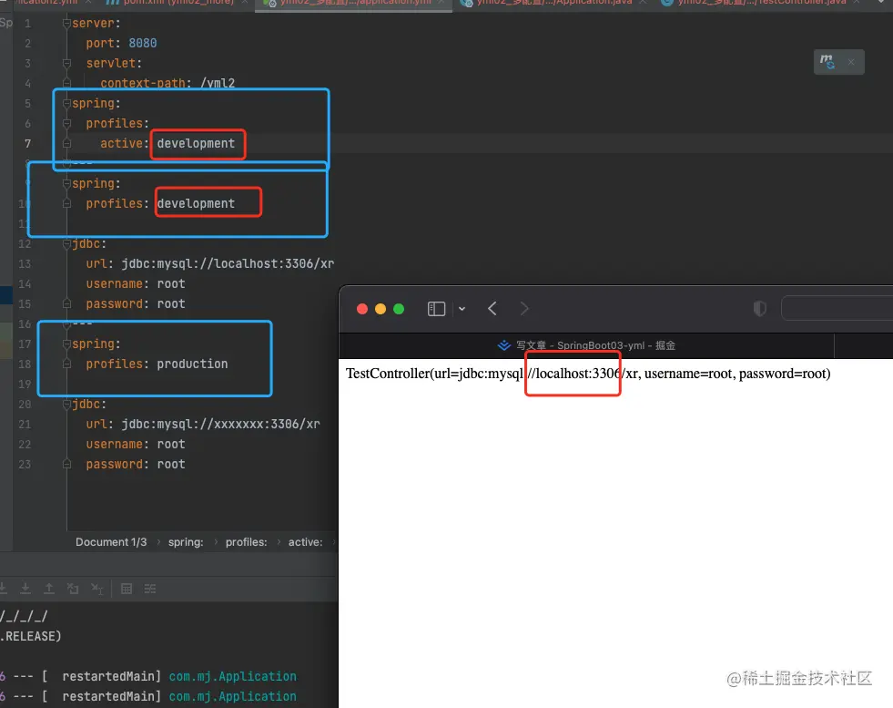The image size is (893, 708).
Task: Click the username: root line 22
Action: pos(136,444)
